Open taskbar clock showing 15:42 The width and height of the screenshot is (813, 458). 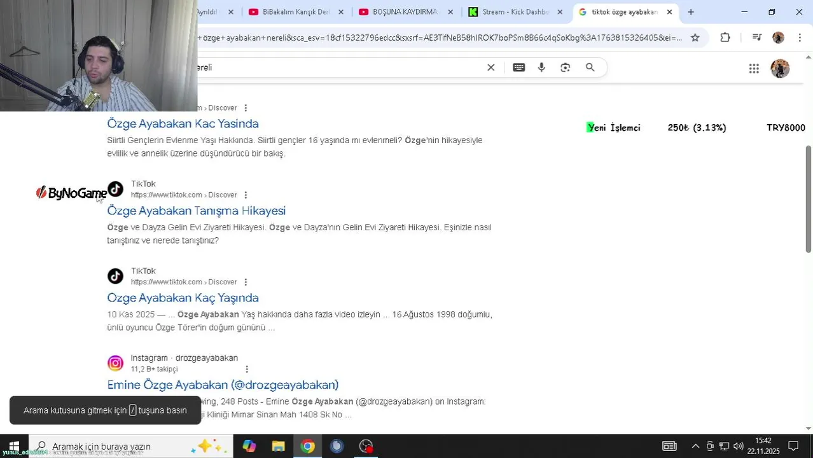pos(763,446)
